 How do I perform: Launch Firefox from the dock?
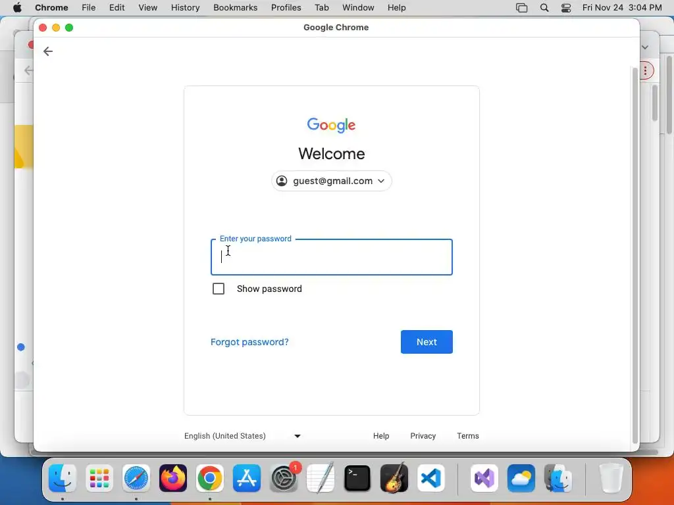coord(173,478)
